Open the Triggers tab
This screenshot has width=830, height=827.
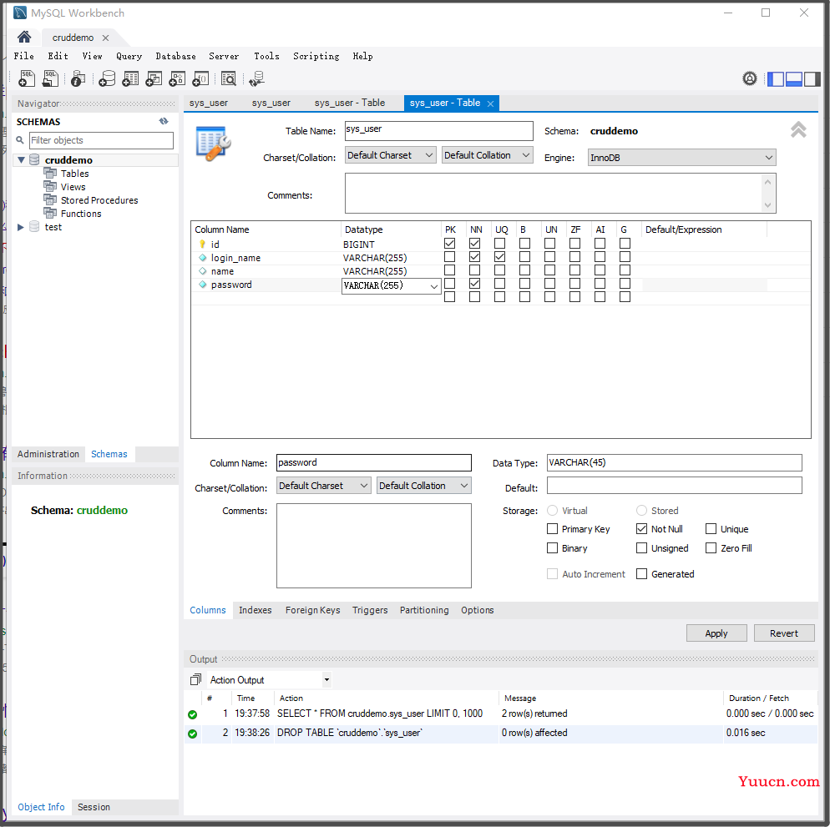[370, 610]
